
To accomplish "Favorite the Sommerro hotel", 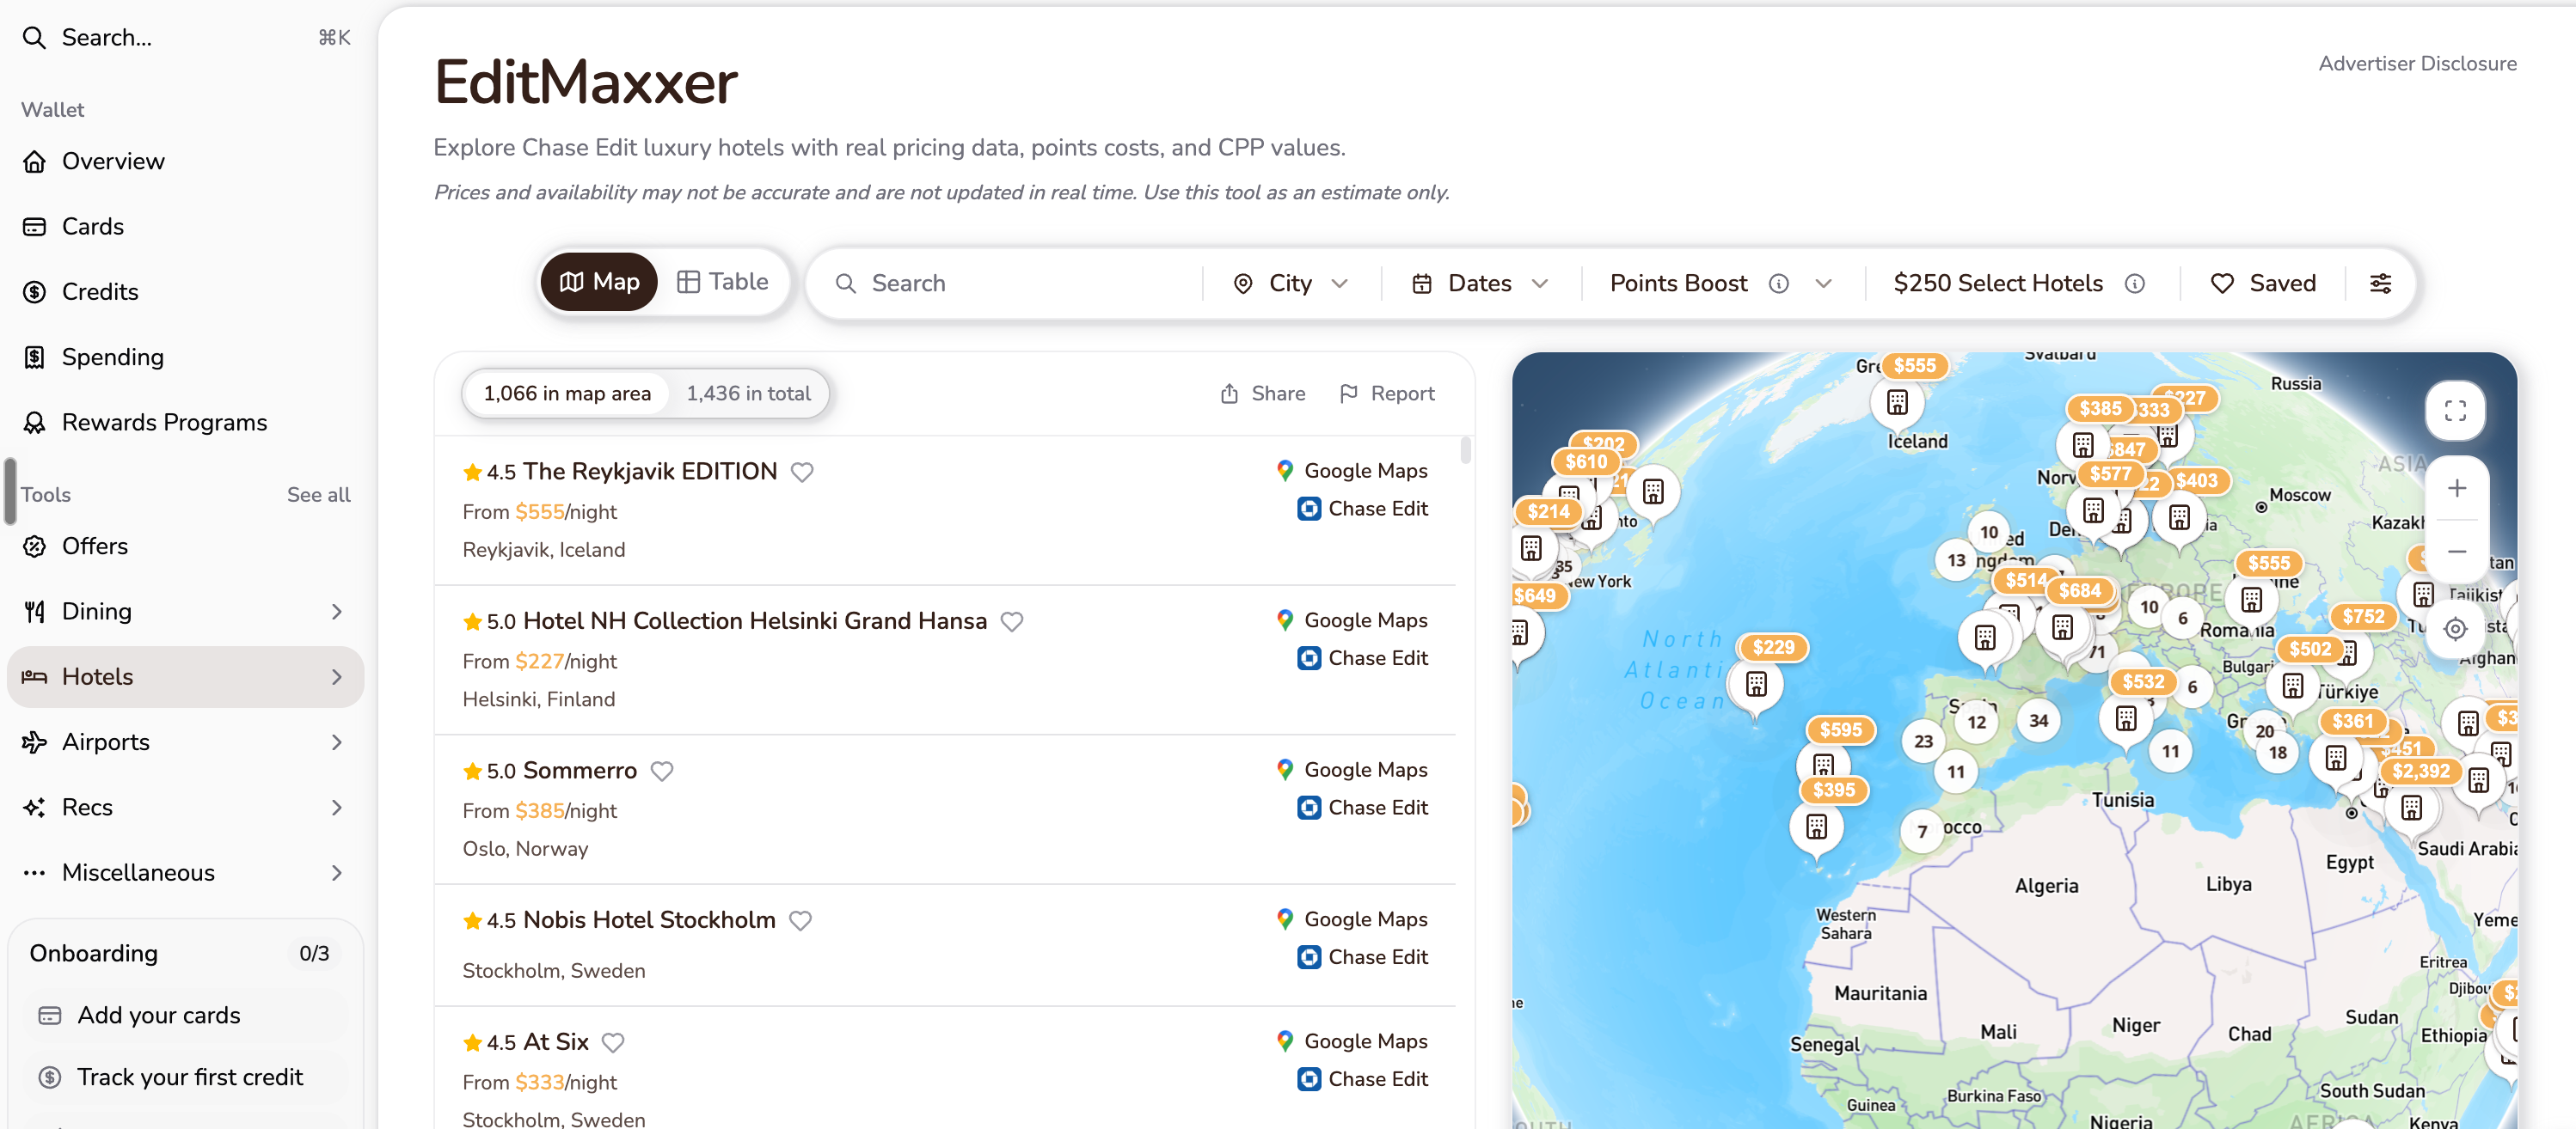I will pyautogui.click(x=662, y=772).
